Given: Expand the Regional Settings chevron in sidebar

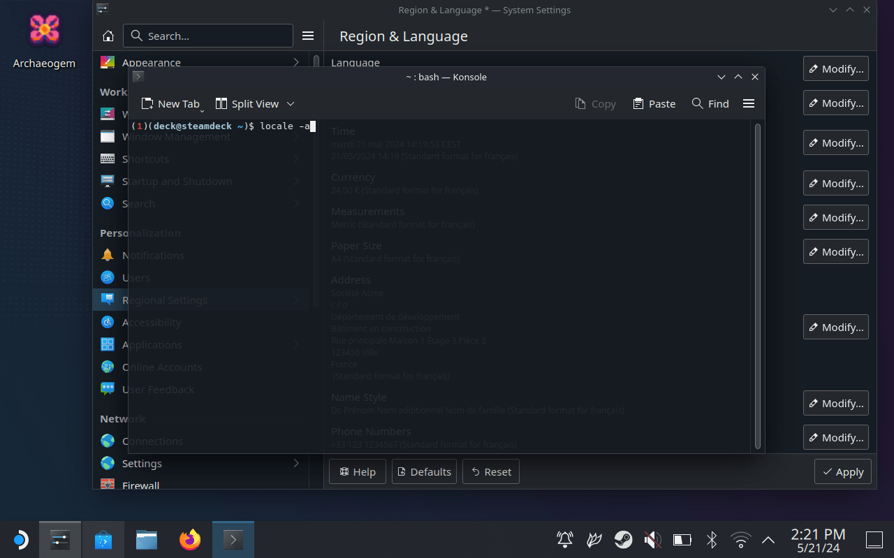Looking at the screenshot, I should pos(296,300).
